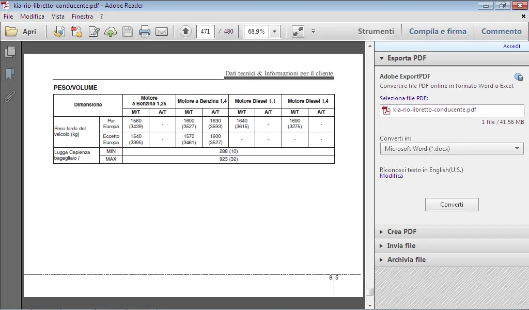Click the page number field showing 471

coord(205,32)
